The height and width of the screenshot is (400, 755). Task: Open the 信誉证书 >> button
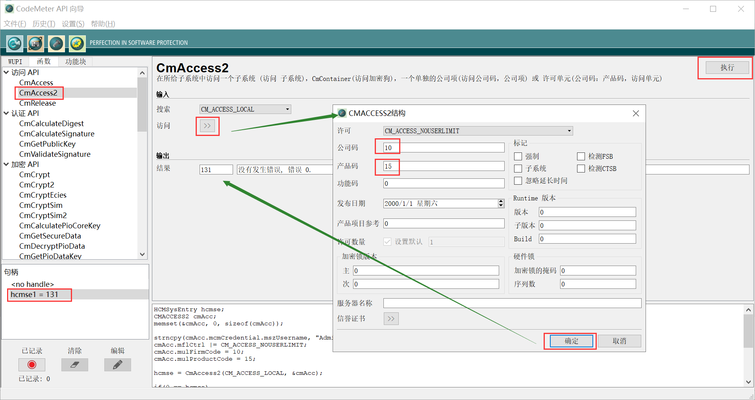pos(391,319)
